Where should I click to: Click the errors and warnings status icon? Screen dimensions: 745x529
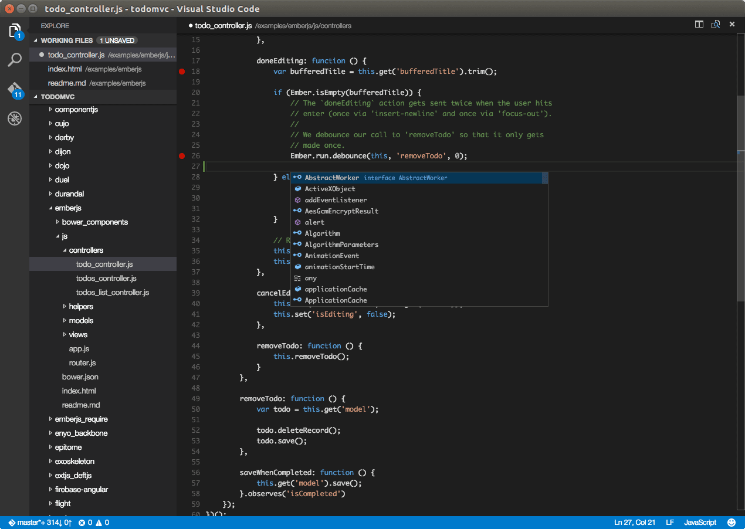94,523
